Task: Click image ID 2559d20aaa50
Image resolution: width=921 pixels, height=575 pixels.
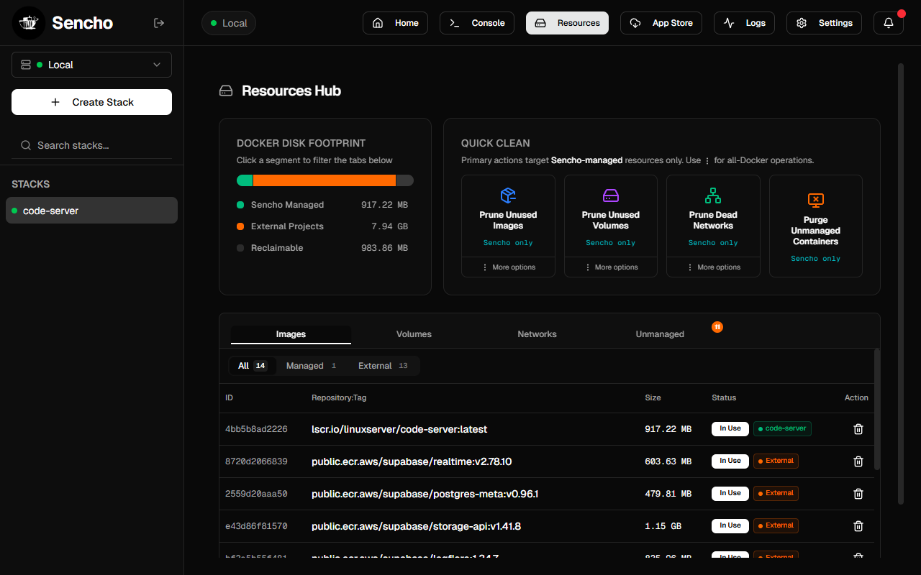Action: [x=256, y=494]
